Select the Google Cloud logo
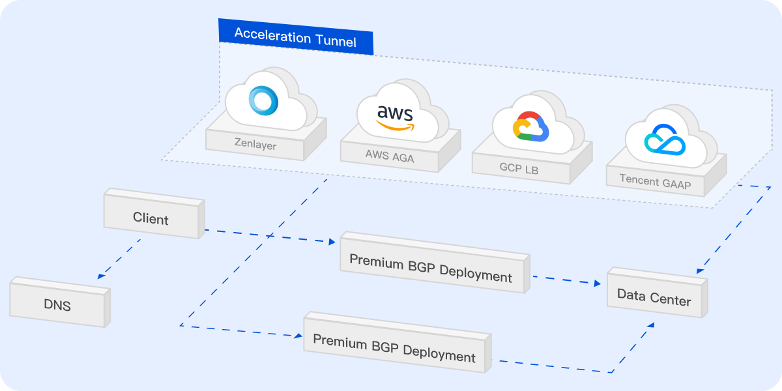The width and height of the screenshot is (782, 391). (531, 126)
